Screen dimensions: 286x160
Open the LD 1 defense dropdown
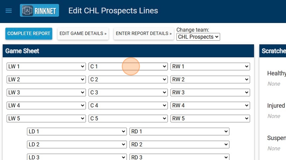[x=76, y=132]
